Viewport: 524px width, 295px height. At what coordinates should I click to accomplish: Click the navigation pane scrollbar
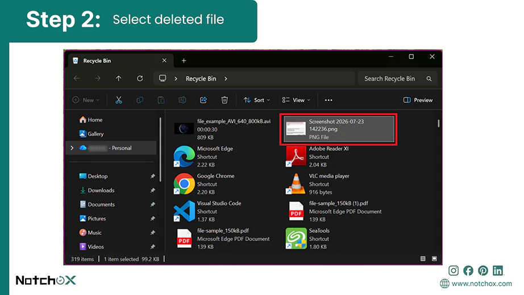tap(160, 149)
